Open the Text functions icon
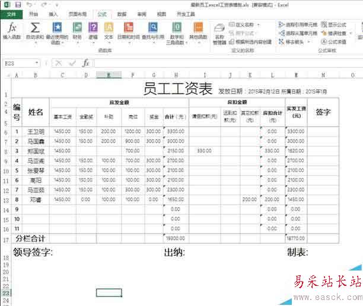 (109, 27)
